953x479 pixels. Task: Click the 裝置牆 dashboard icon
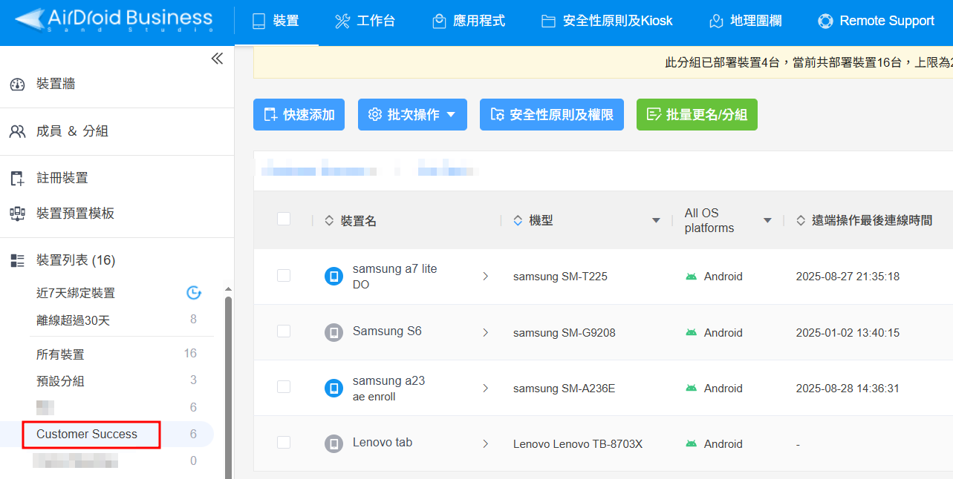pyautogui.click(x=17, y=85)
